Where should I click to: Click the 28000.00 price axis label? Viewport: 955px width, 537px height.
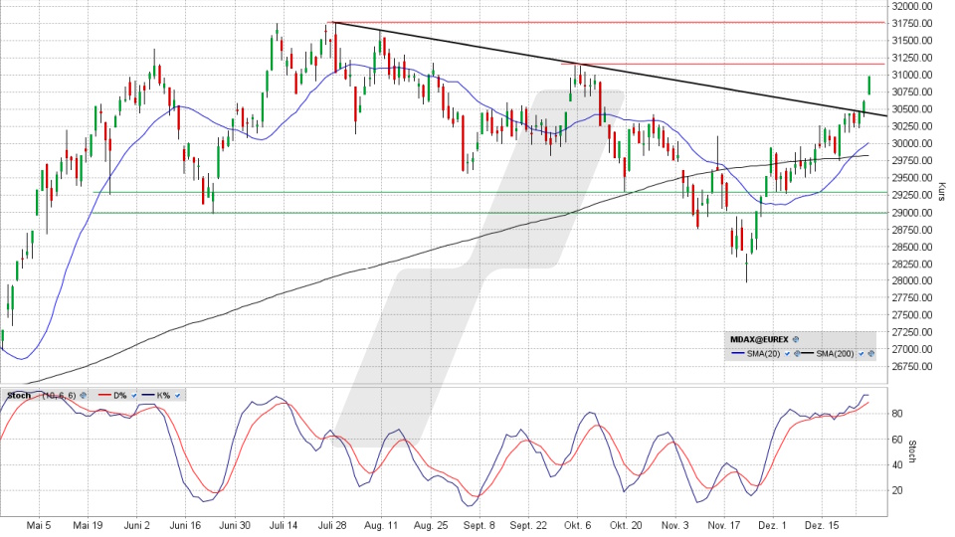click(912, 280)
